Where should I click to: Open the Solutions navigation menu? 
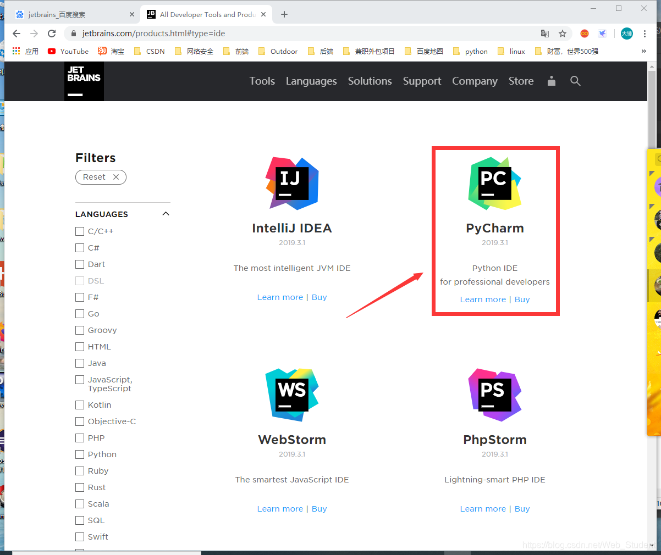point(370,81)
